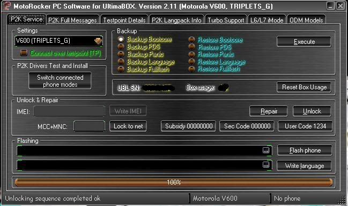Viewport: 348px width, 206px height.
Task: Click the MCC+MNC input field
Action: click(x=89, y=126)
